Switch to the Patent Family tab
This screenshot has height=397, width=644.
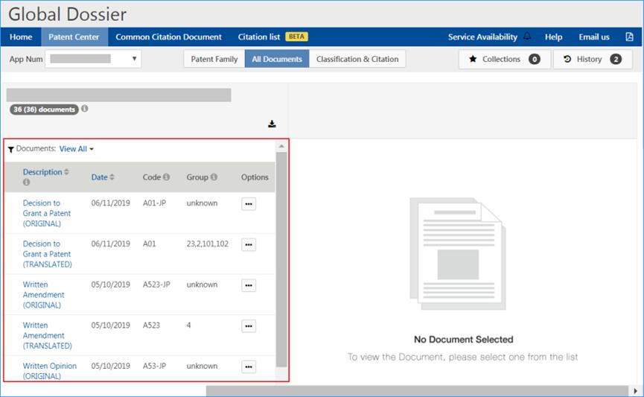pos(214,59)
